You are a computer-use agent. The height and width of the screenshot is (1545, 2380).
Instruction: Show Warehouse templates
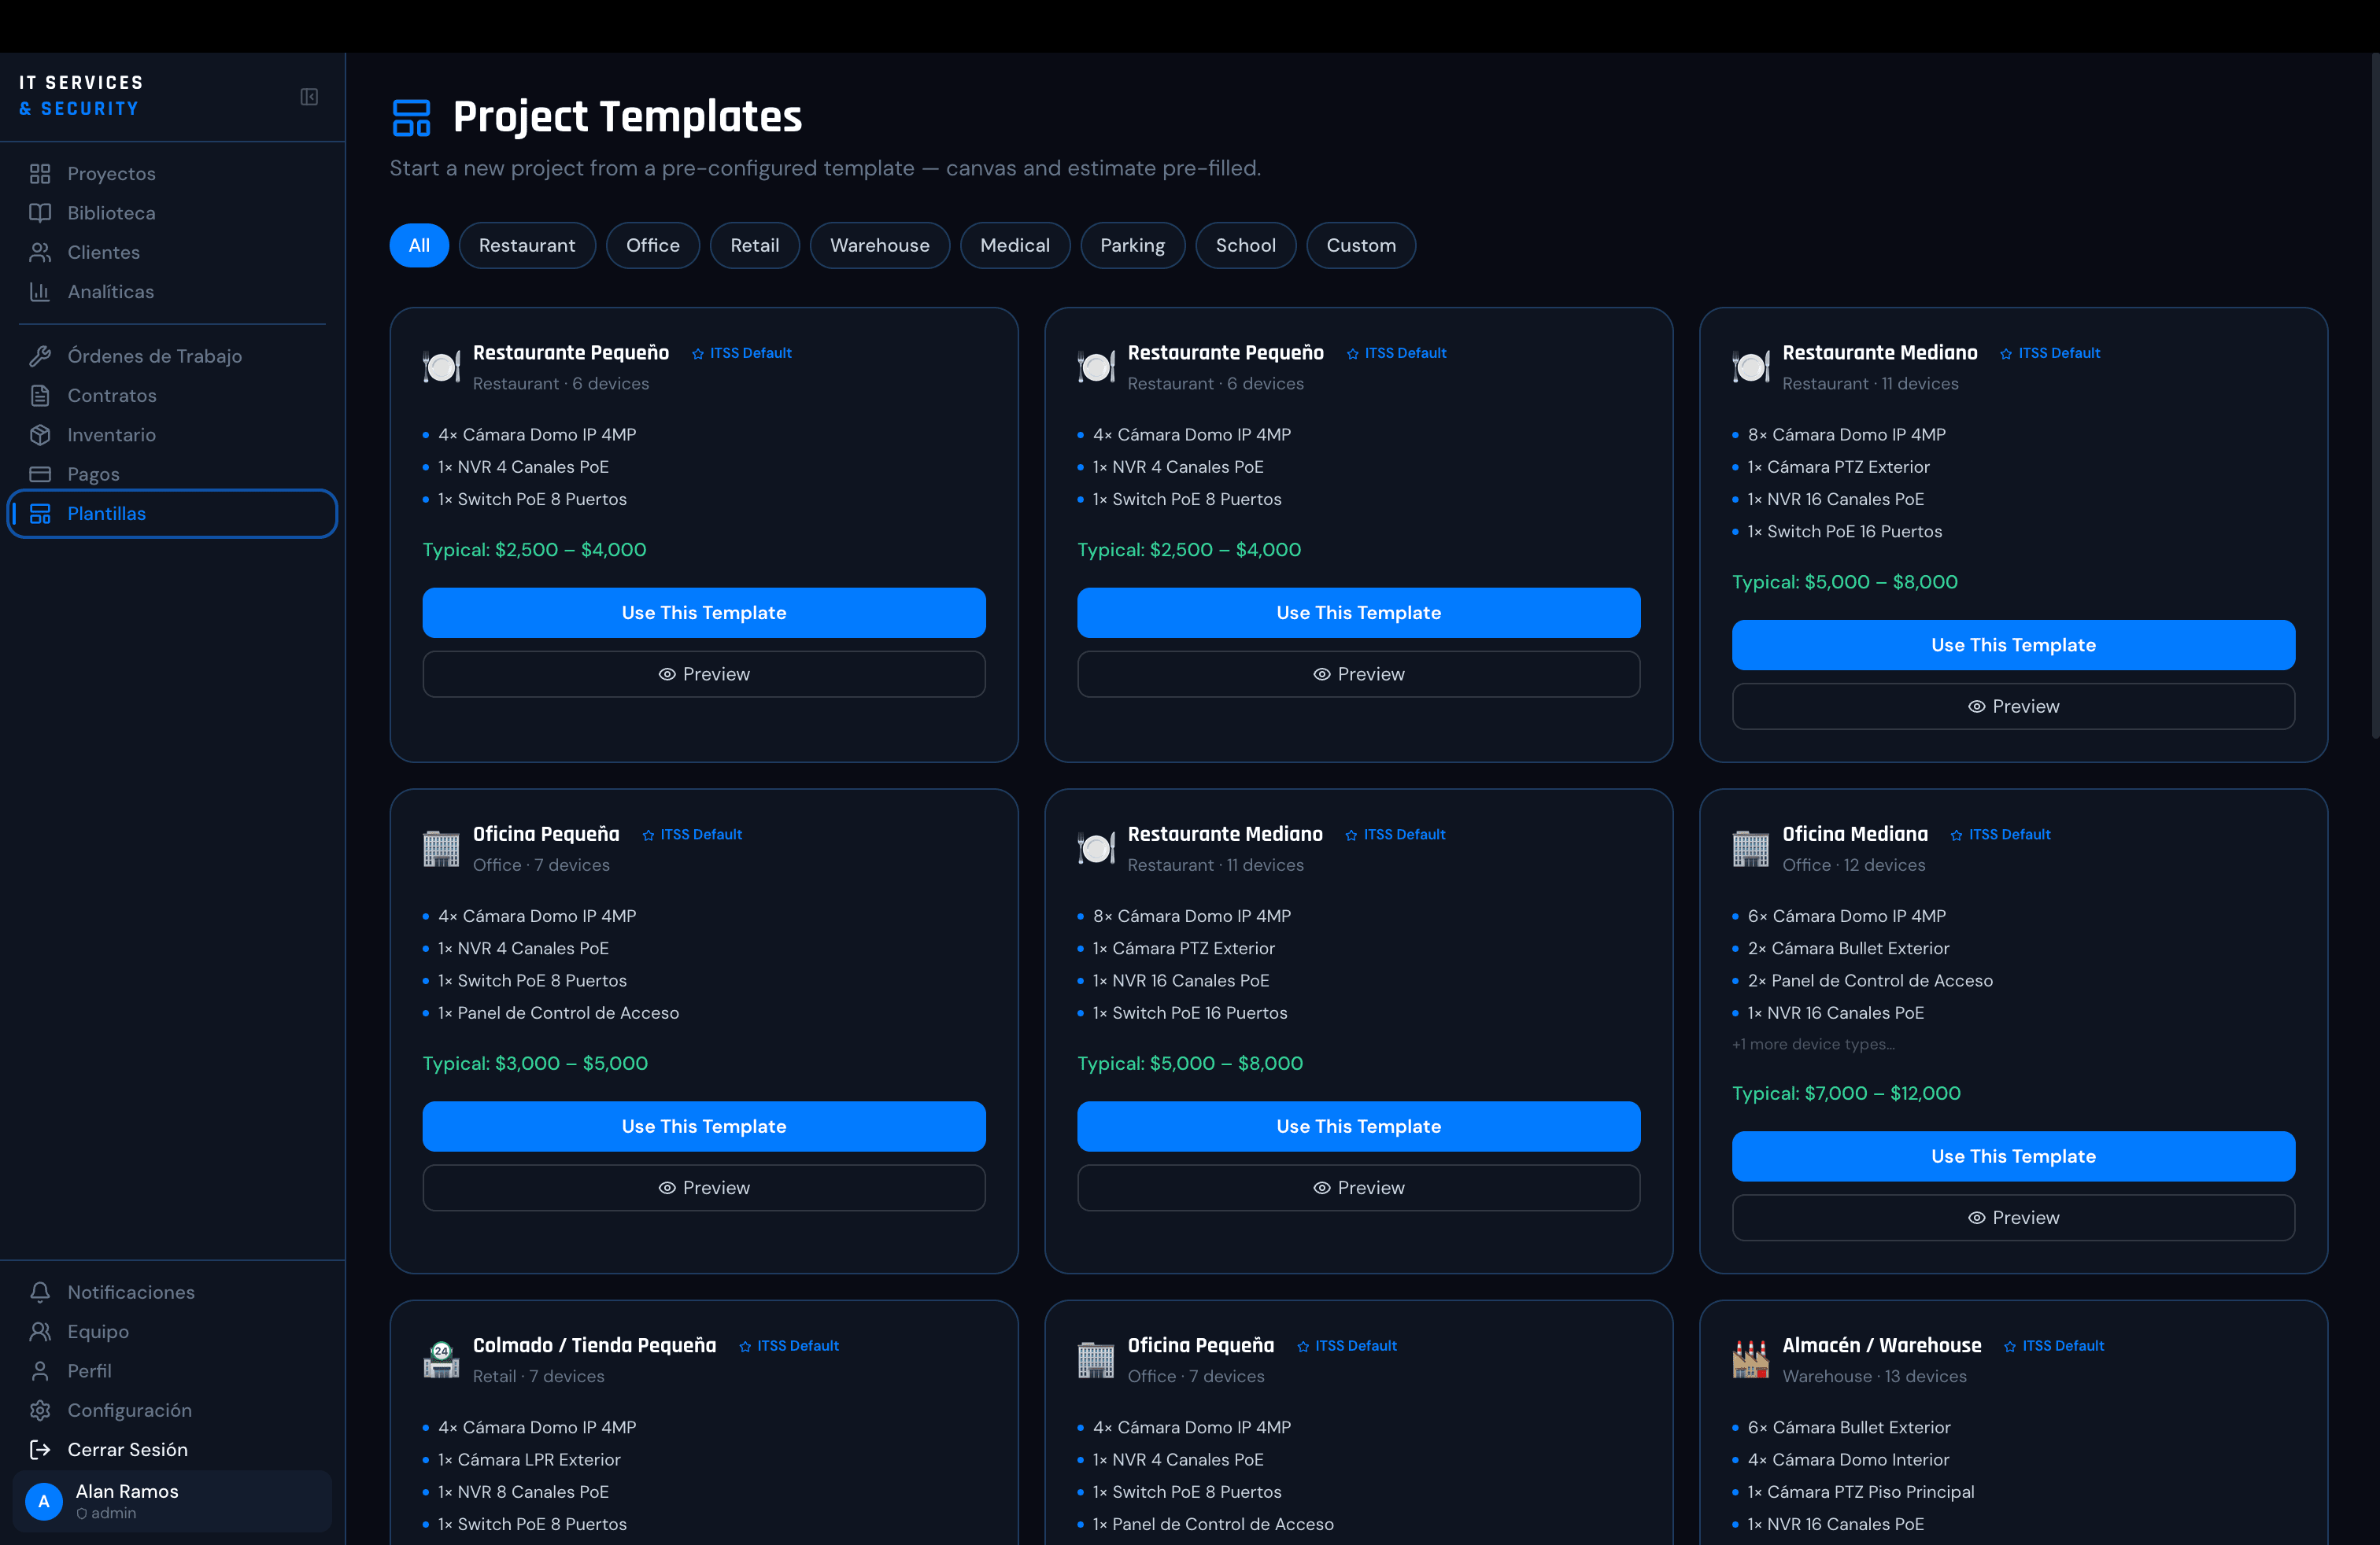coord(880,245)
